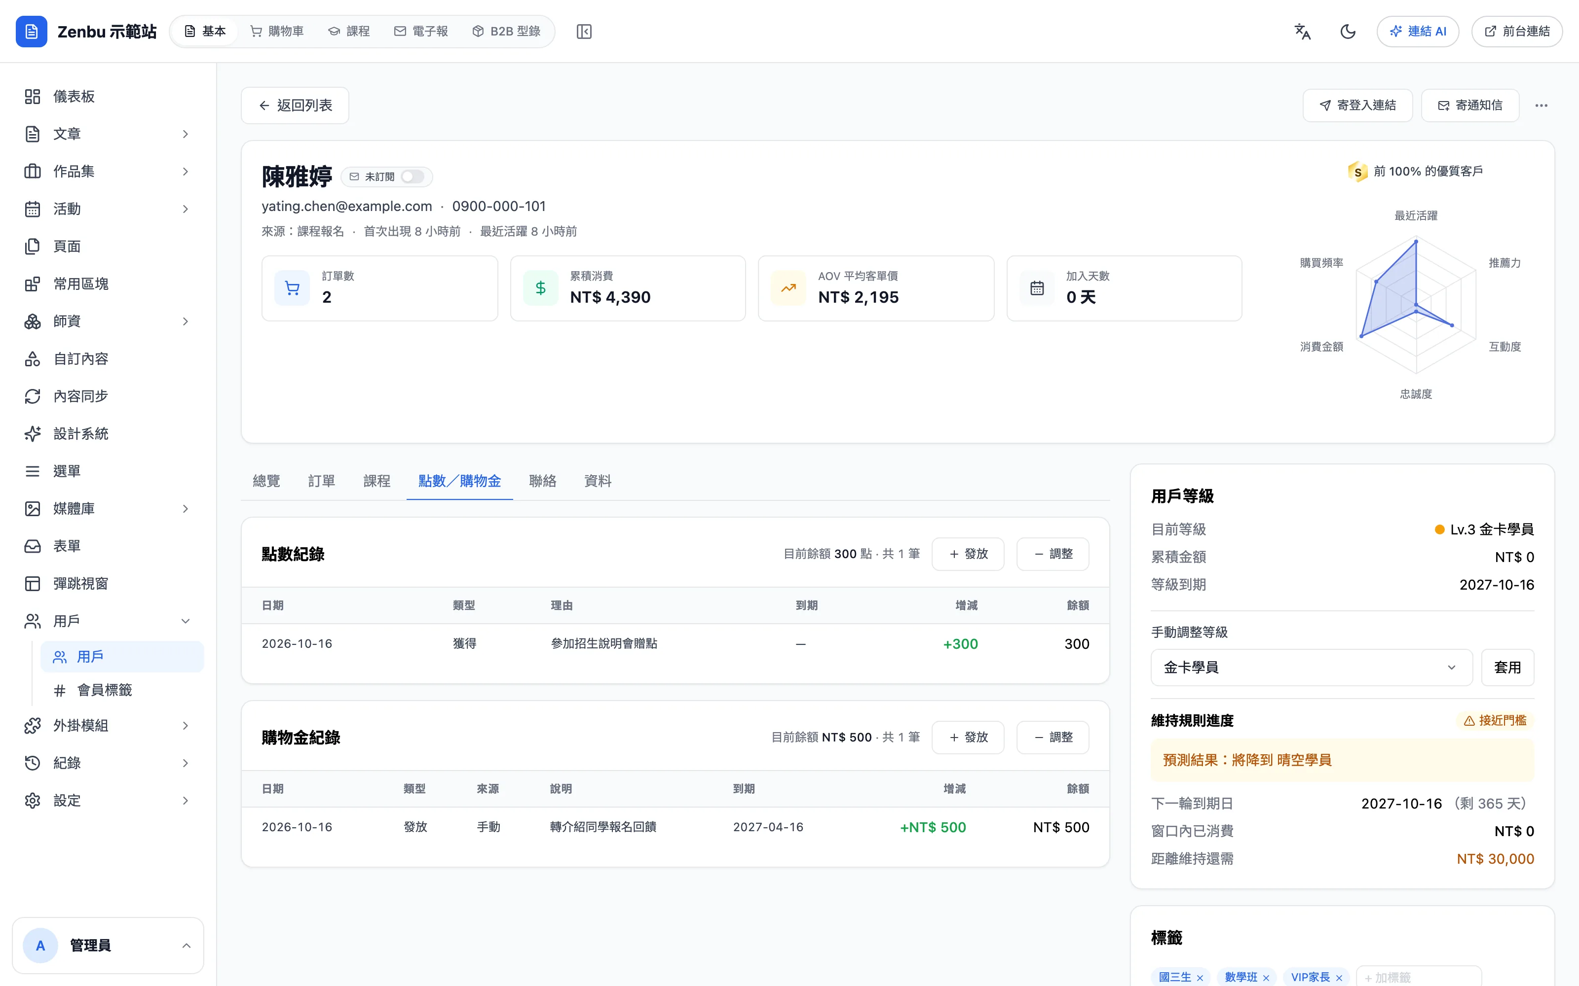Click 調整 in 點數紀錄 section

coord(1053,554)
